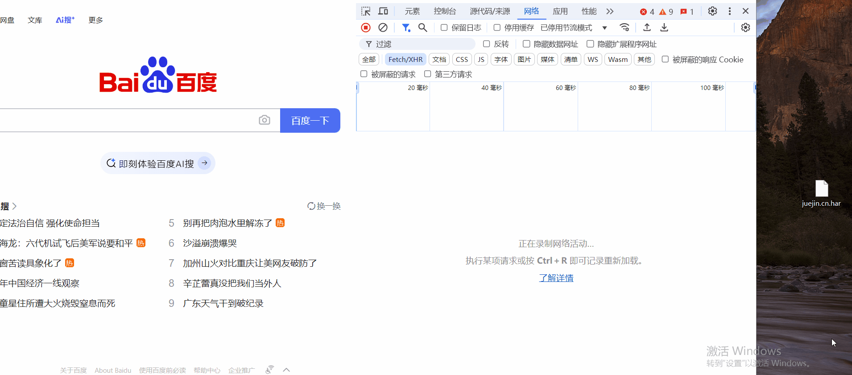The width and height of the screenshot is (852, 375).
Task: Focus Baidu search input box
Action: [140, 120]
